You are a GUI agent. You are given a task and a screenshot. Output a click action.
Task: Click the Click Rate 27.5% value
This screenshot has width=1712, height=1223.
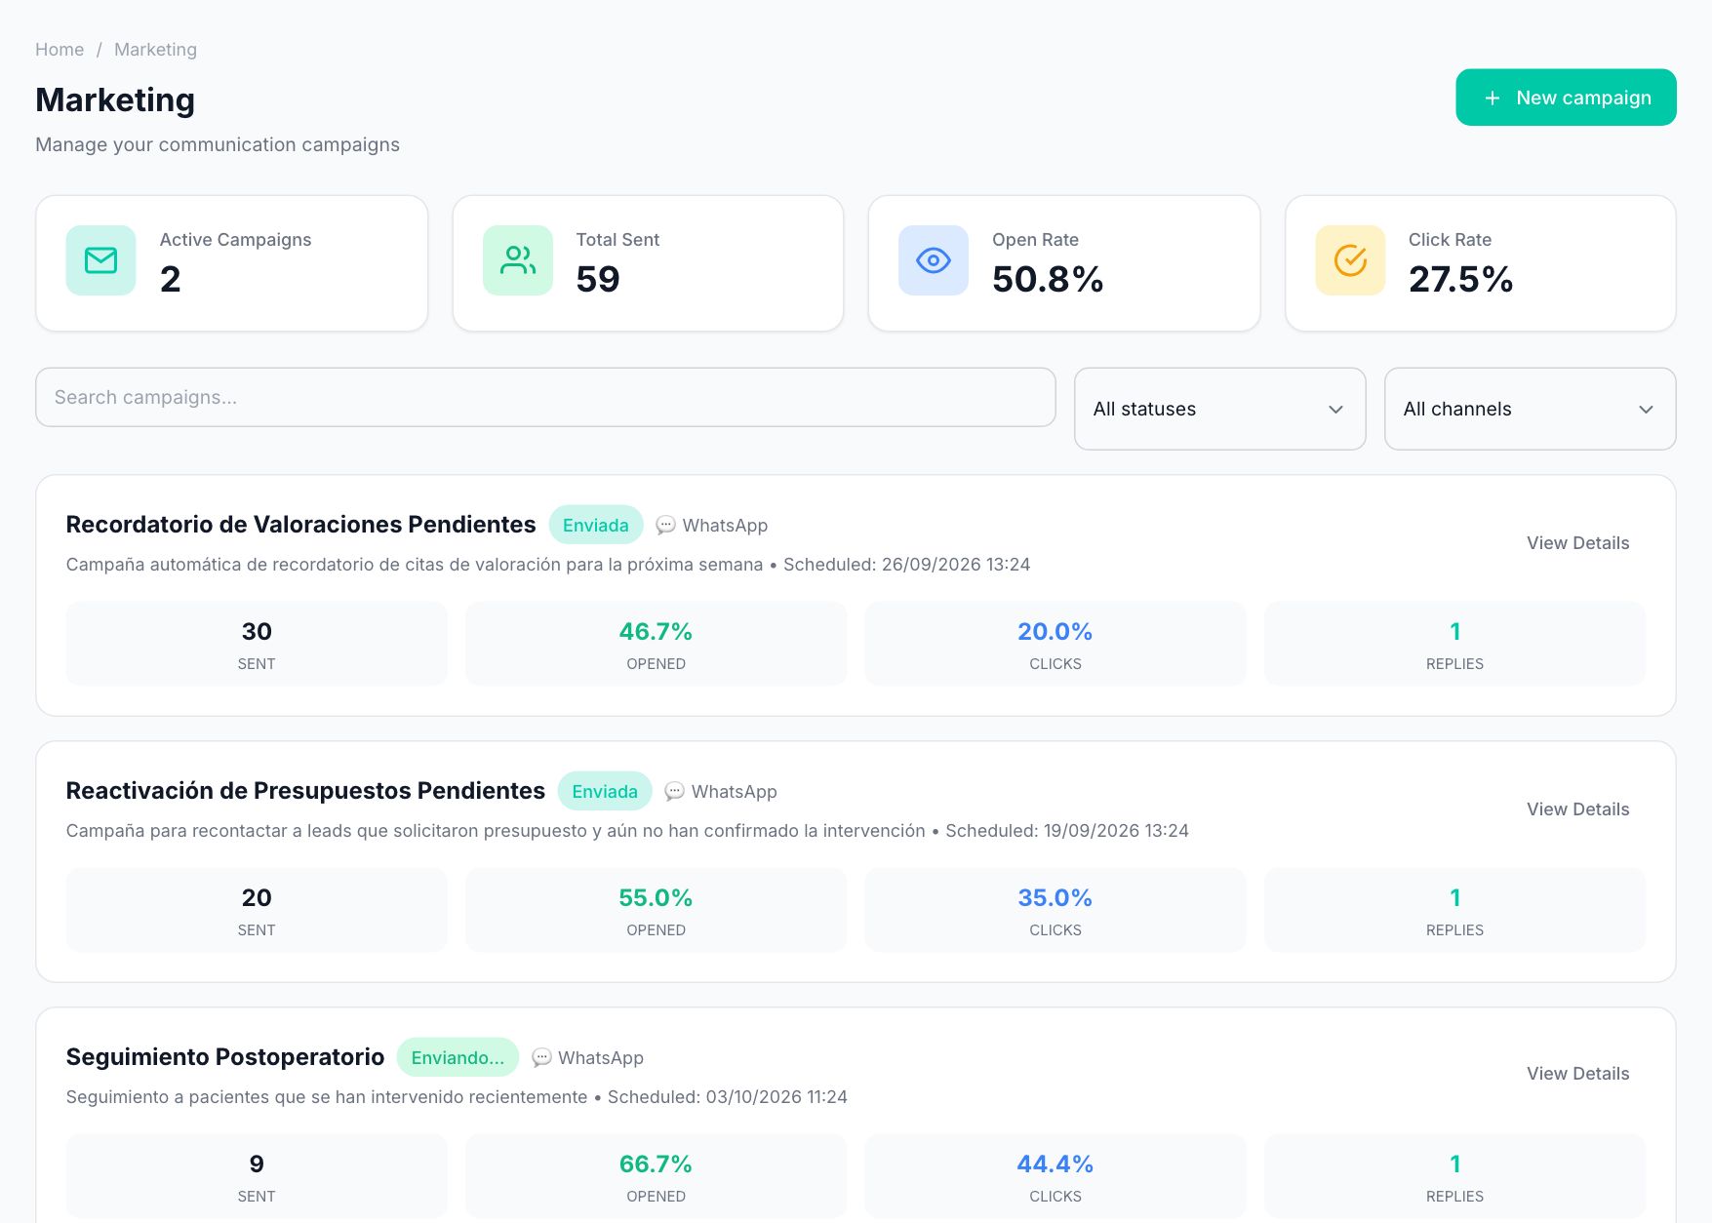(1460, 280)
